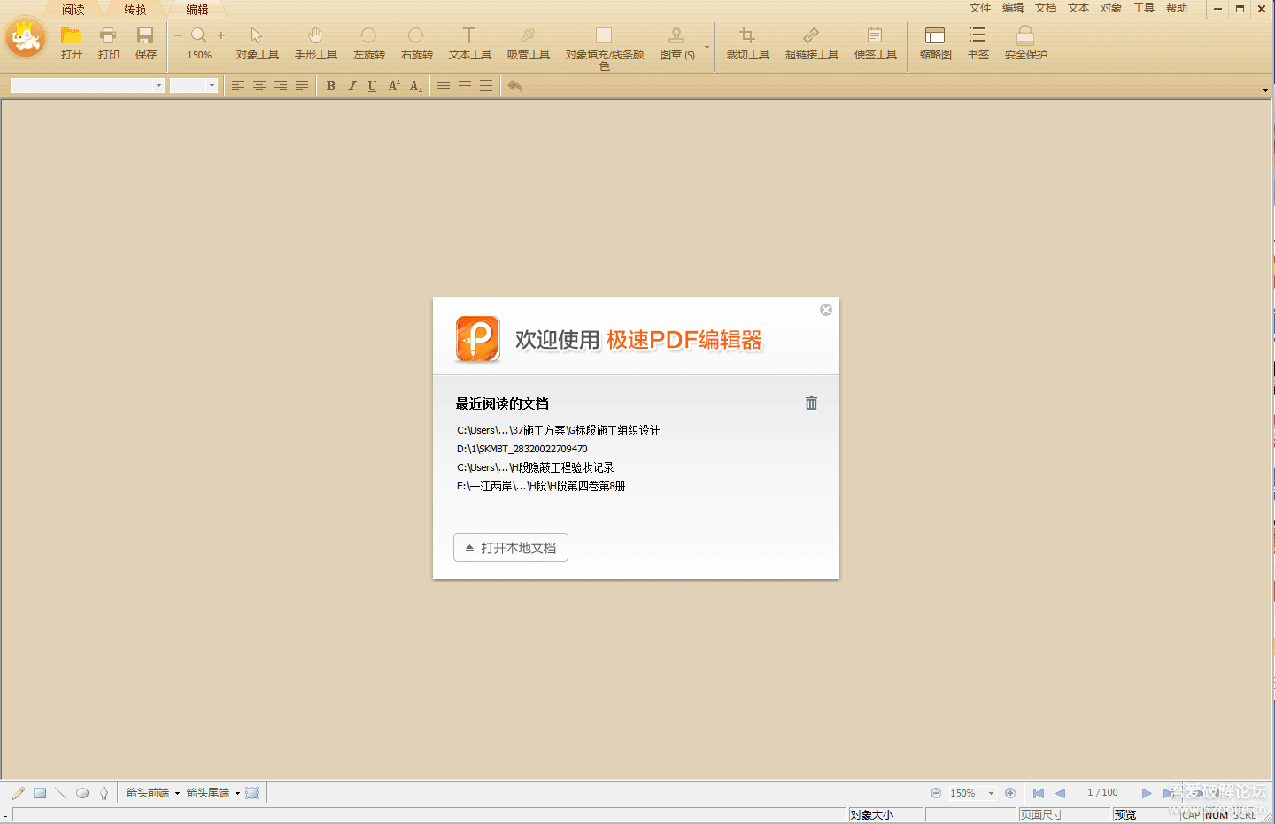Toggle bold formatting

[330, 86]
